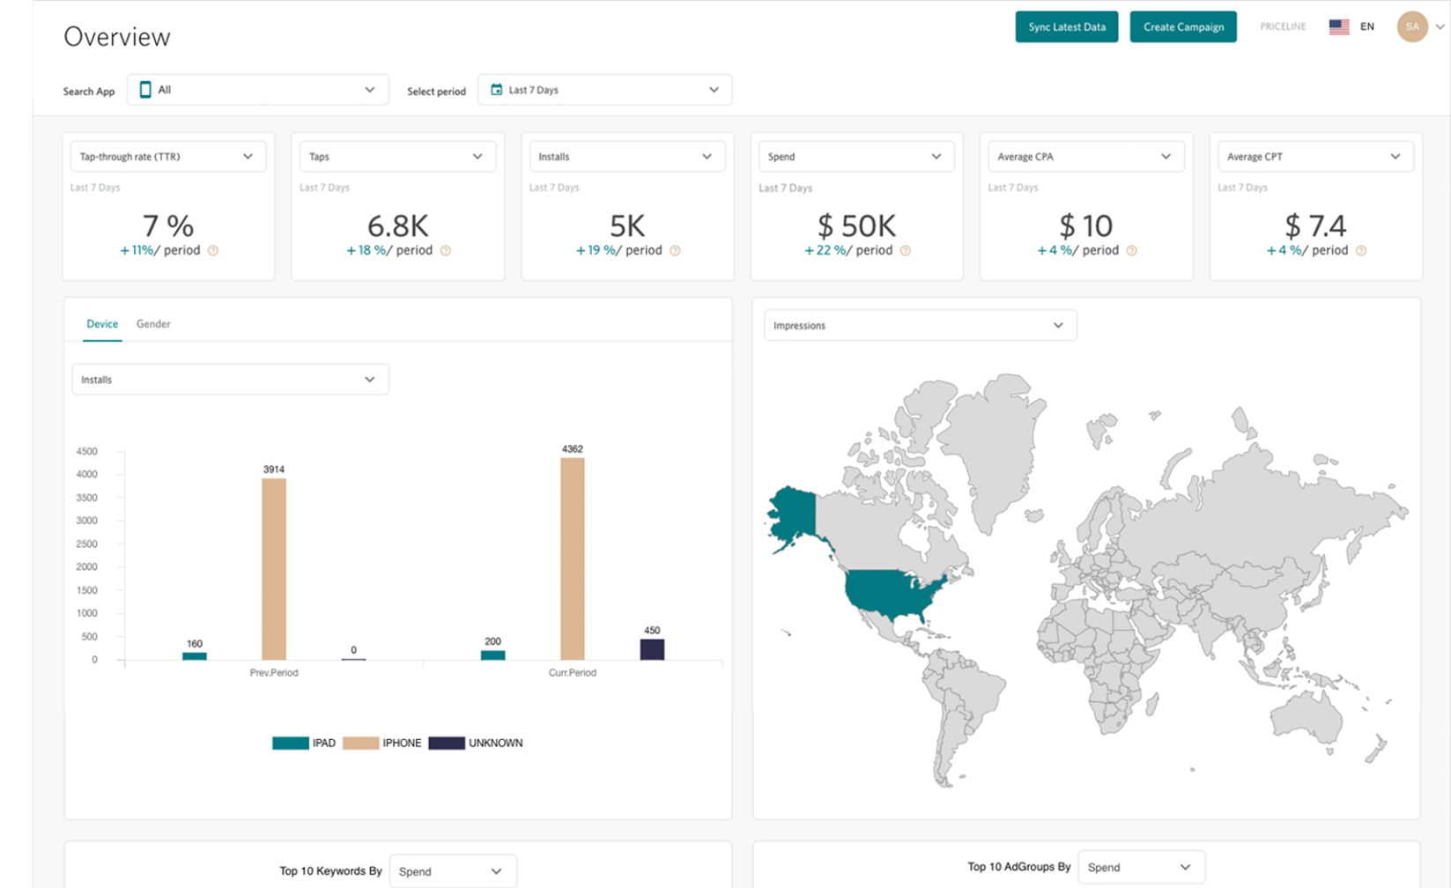
Task: Click the calendar icon in period selector
Action: (496, 89)
